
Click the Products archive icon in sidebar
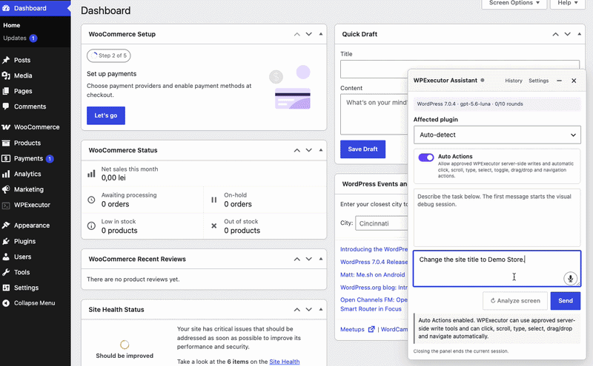tap(6, 143)
